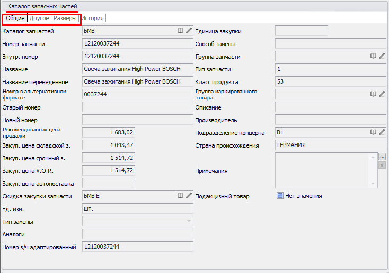
Task: Click the clear X button beside Примечания
Action: click(x=382, y=166)
